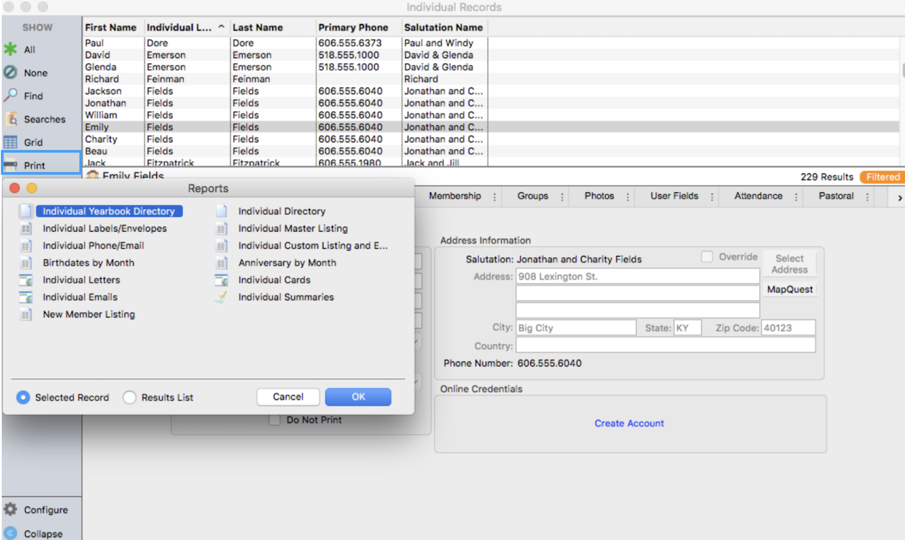Collapse the sidebar with the Collapse icon

coord(11,533)
